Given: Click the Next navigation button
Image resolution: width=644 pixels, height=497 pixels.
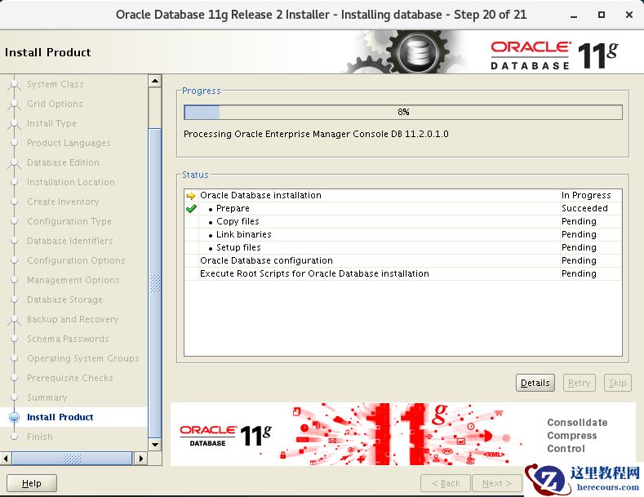Looking at the screenshot, I should click(497, 483).
